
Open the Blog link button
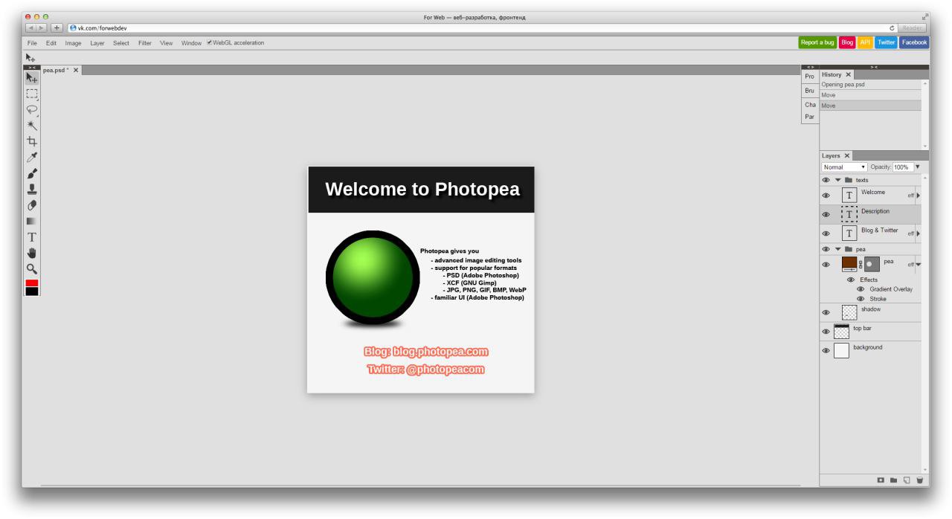click(847, 42)
